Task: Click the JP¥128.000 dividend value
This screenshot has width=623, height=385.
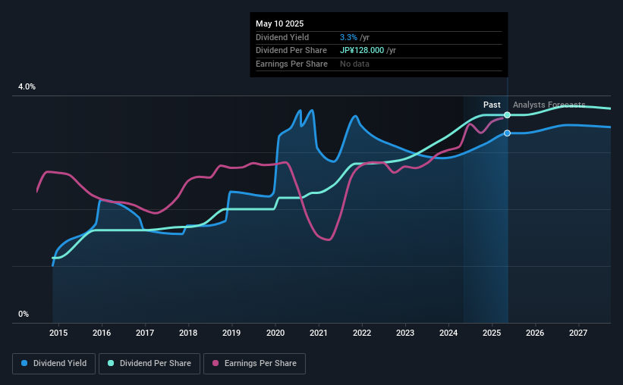Action: [x=362, y=51]
